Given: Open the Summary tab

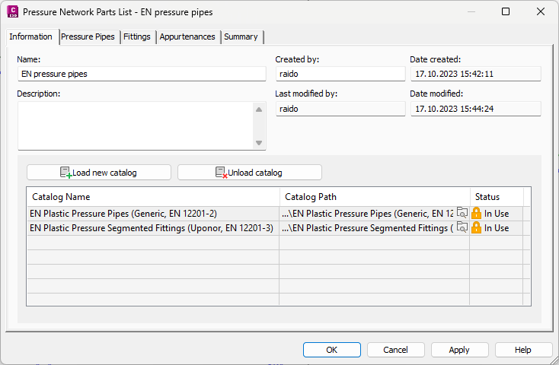Looking at the screenshot, I should point(241,36).
